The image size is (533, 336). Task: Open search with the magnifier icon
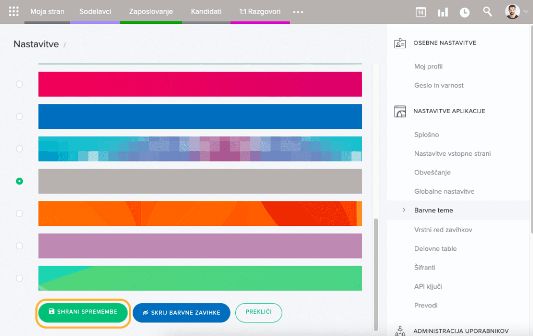tap(487, 11)
